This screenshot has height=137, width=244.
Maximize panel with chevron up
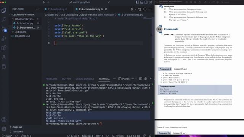pyautogui.click(x=151, y=79)
